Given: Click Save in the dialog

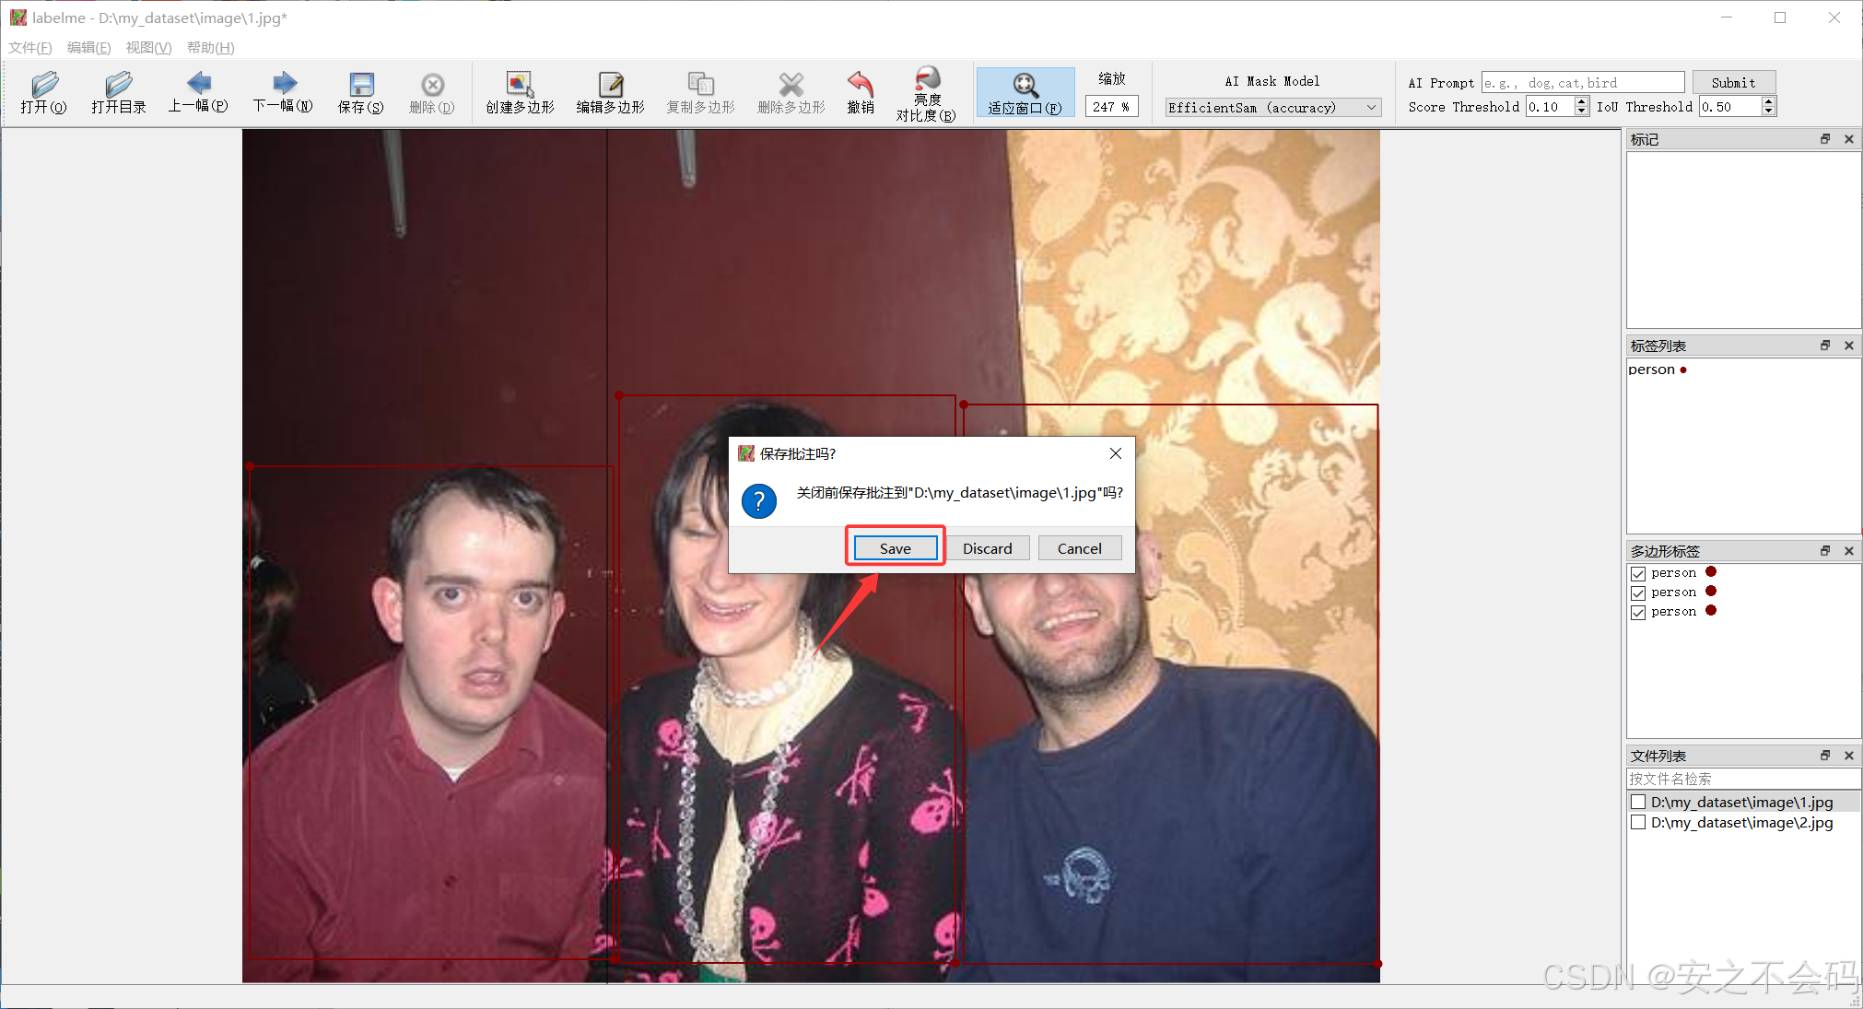Looking at the screenshot, I should (895, 548).
